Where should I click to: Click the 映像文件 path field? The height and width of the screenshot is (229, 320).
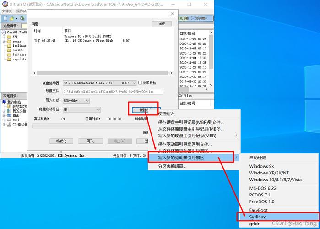click(113, 92)
